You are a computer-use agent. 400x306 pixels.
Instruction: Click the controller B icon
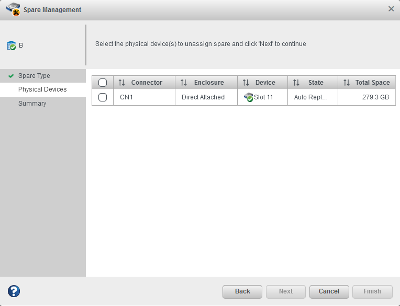coord(12,46)
